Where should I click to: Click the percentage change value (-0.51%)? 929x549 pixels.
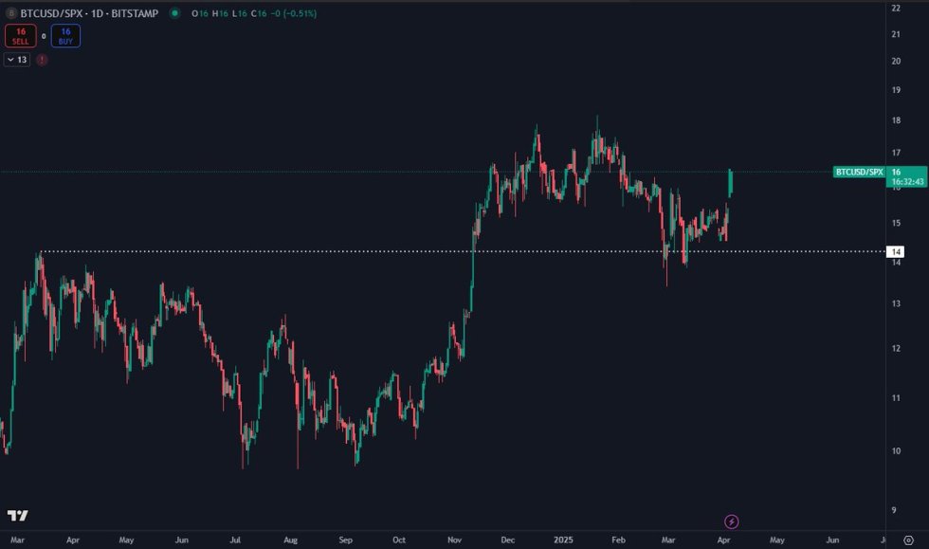(300, 12)
